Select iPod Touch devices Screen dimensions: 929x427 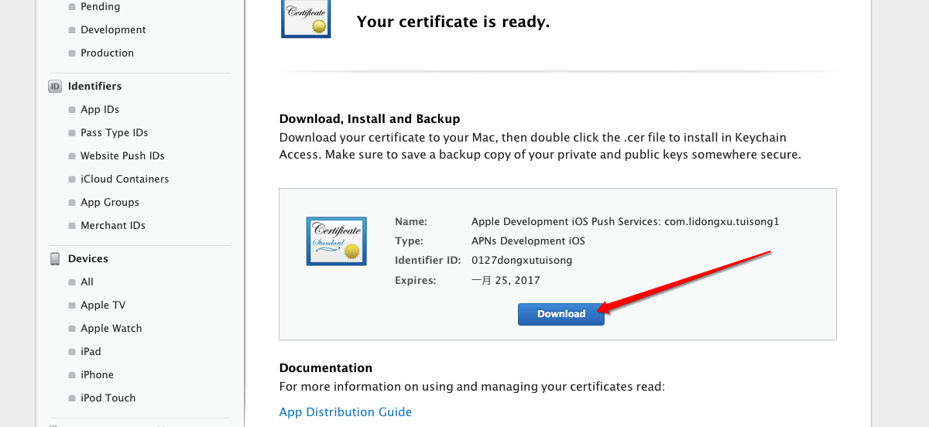pyautogui.click(x=108, y=398)
